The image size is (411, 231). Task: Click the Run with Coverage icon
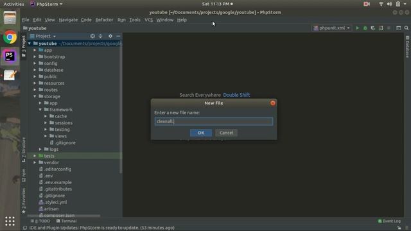(x=372, y=28)
